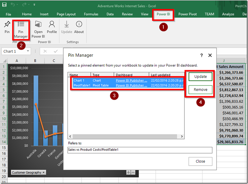Undo last action in quick access toolbar
Screen dimensions: 248x184
(x=13, y=5)
